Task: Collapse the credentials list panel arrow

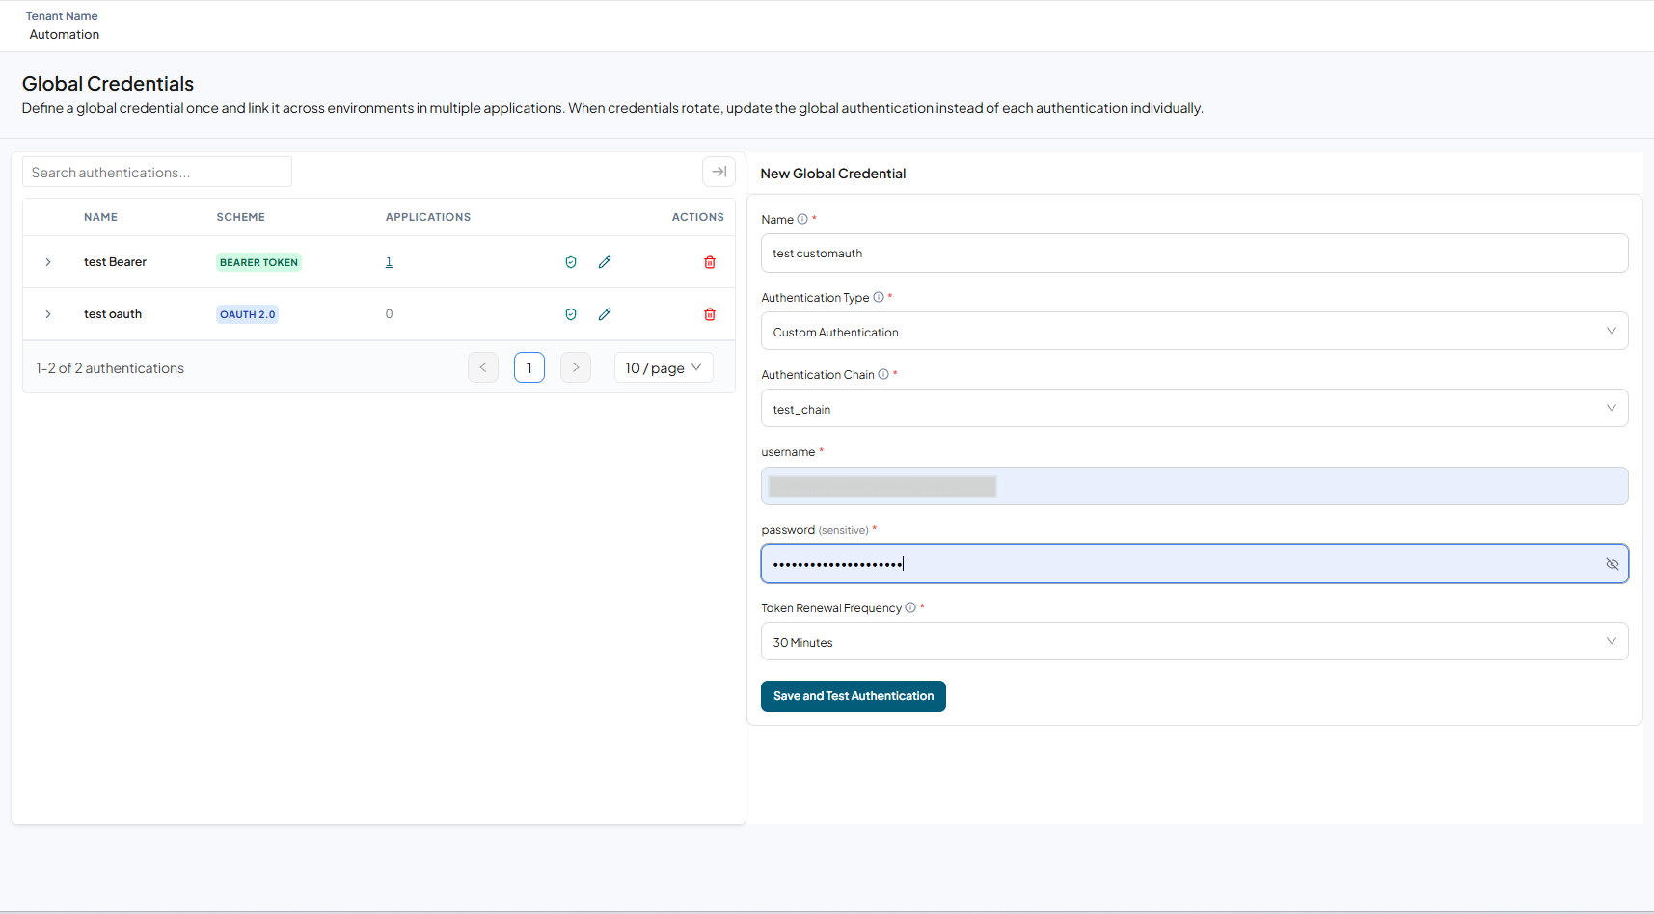Action: [x=719, y=172]
